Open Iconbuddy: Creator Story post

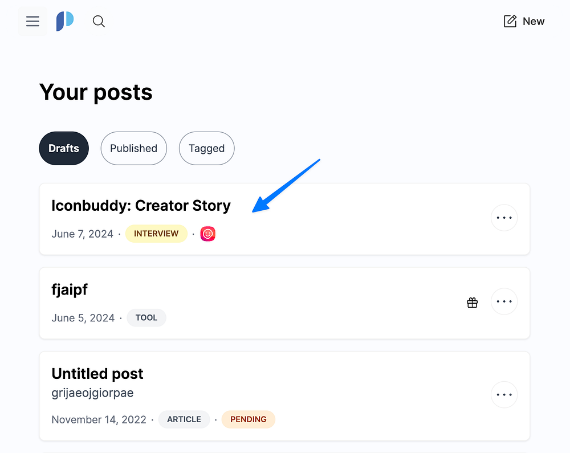pyautogui.click(x=141, y=206)
